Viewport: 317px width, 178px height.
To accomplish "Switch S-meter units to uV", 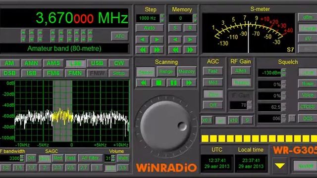I will click(308, 38).
